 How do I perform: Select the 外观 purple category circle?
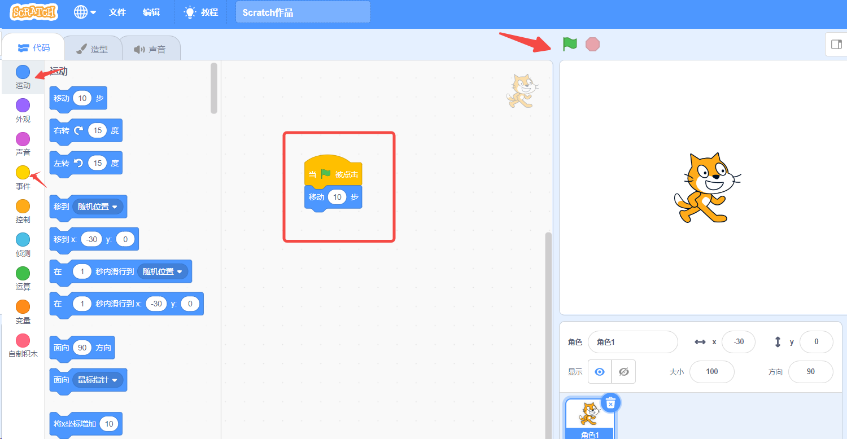tap(23, 106)
